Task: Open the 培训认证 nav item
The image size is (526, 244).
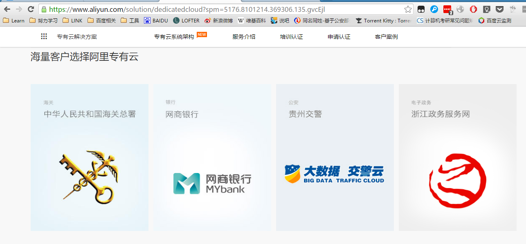Action: click(291, 37)
